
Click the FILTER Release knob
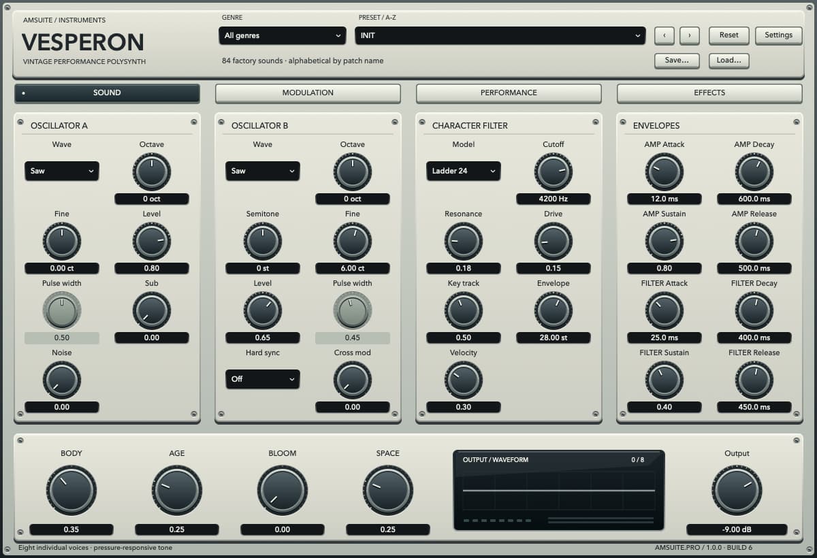(754, 380)
